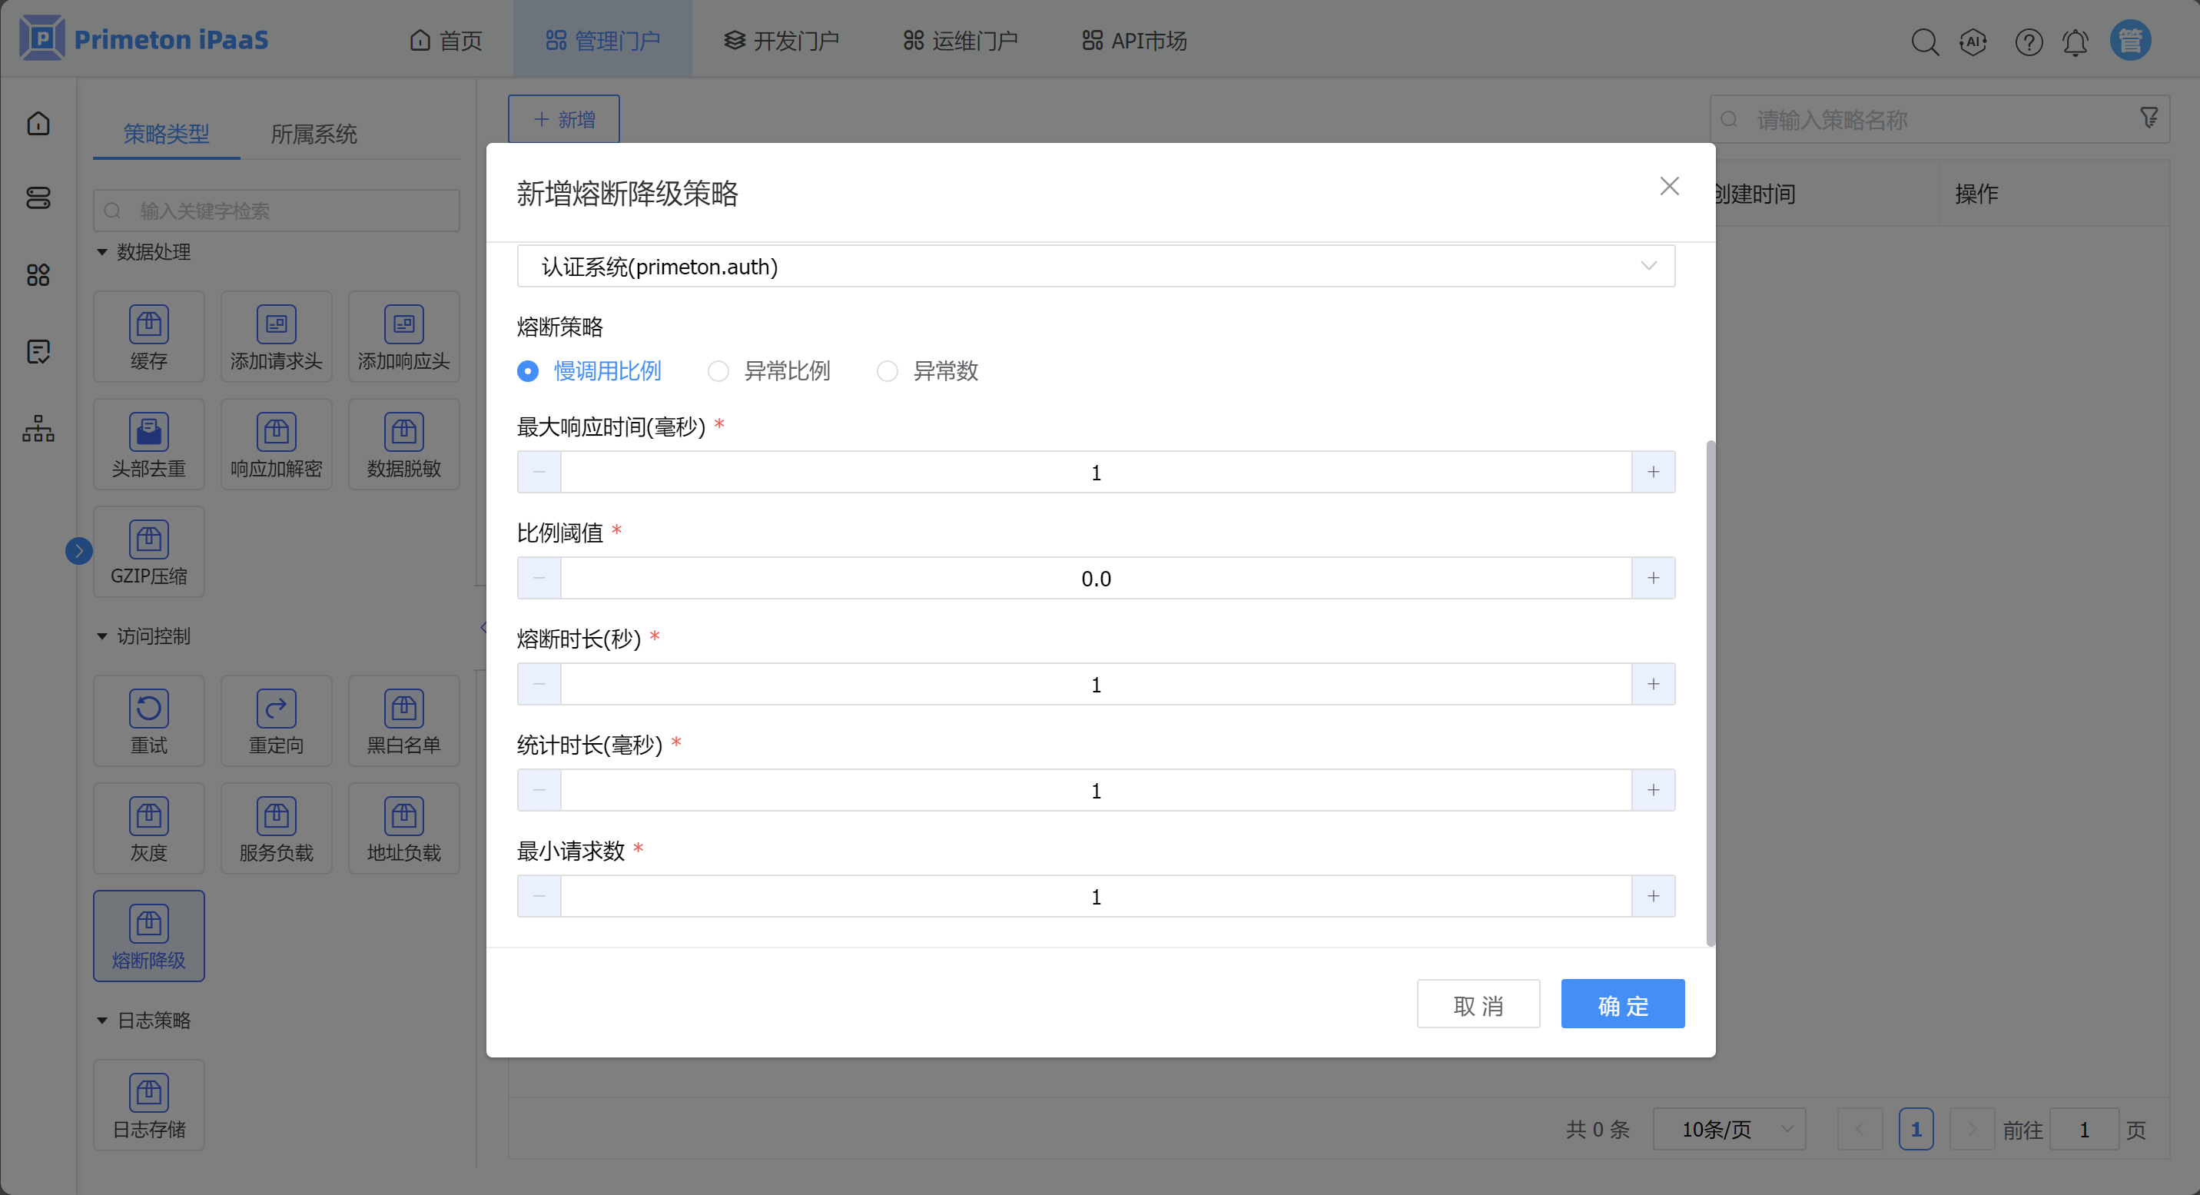Increase 最大响应时间 with plus stepper
This screenshot has width=2200, height=1195.
[x=1653, y=473]
